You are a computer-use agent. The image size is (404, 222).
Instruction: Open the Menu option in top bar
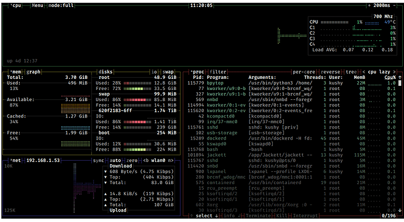click(37, 5)
